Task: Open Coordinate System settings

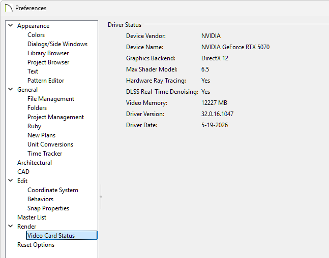Action: click(x=53, y=190)
